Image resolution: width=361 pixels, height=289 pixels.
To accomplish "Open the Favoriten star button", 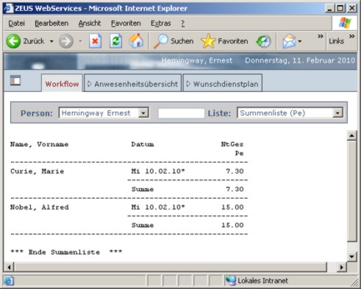I will 224,41.
